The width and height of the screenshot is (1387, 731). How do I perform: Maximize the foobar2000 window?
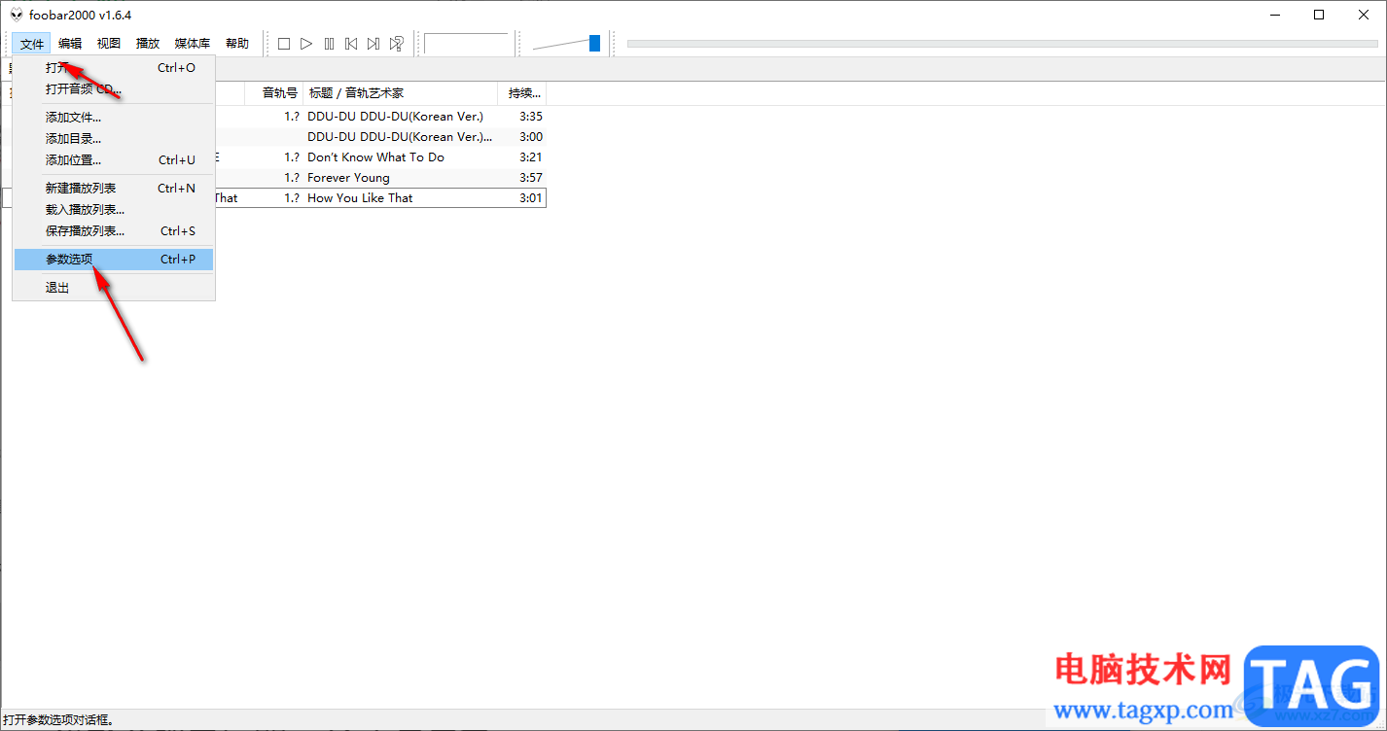(x=1319, y=15)
